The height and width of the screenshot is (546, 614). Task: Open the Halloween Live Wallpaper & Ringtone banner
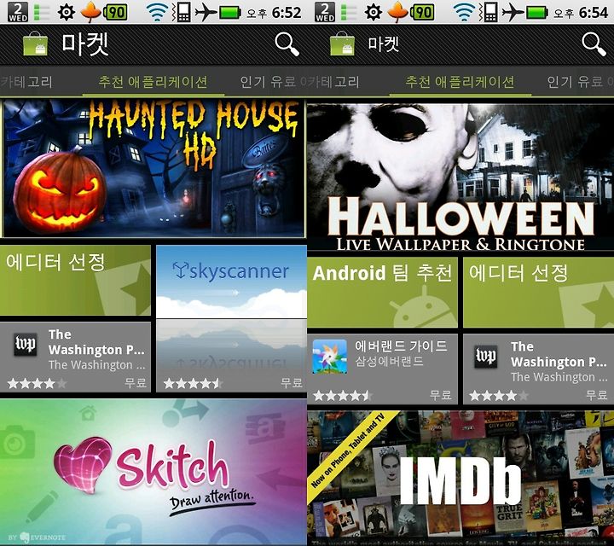[460, 177]
